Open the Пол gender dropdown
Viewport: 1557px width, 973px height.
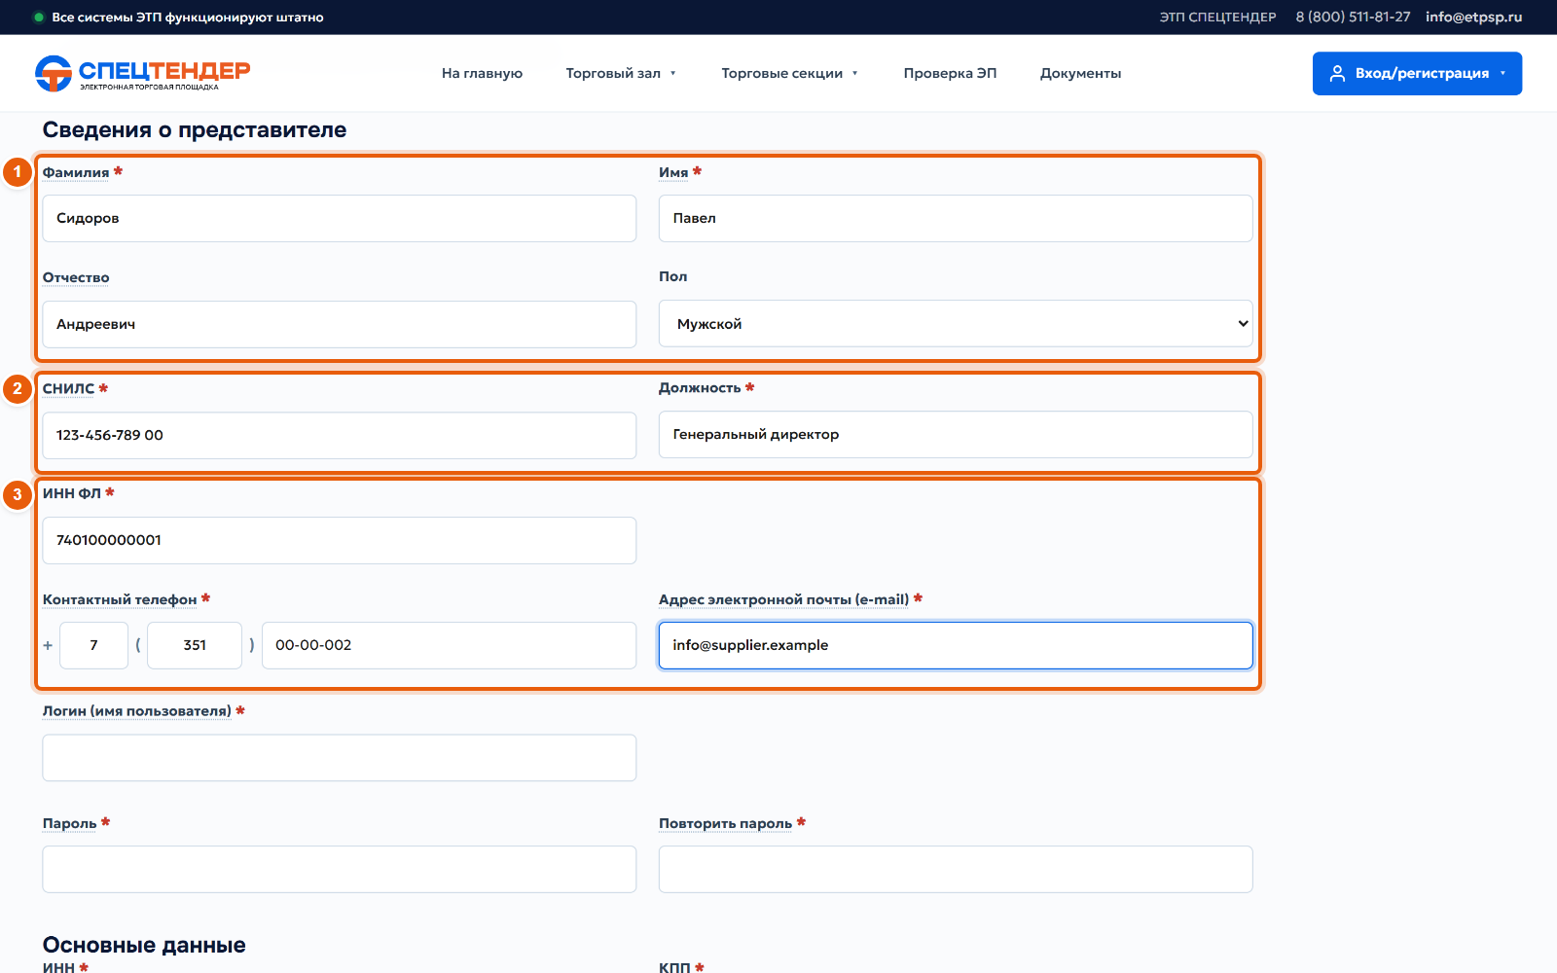pyautogui.click(x=956, y=323)
